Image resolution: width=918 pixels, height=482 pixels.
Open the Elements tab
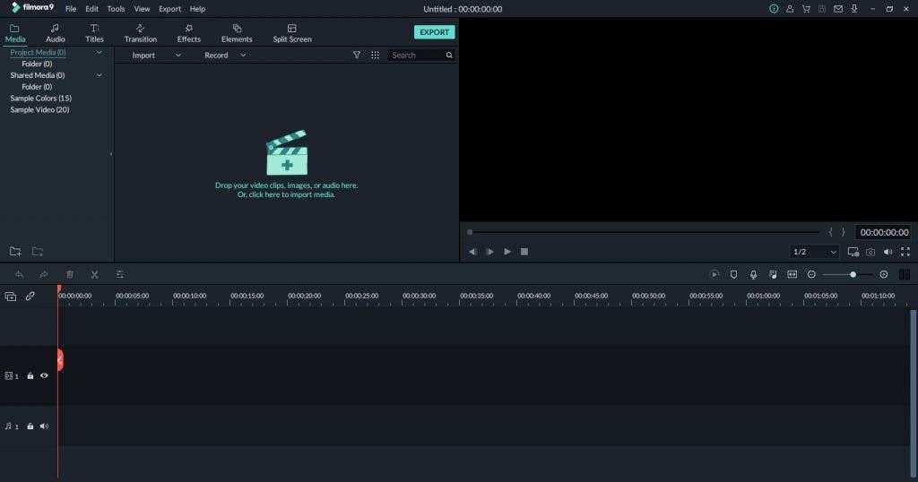click(x=237, y=33)
